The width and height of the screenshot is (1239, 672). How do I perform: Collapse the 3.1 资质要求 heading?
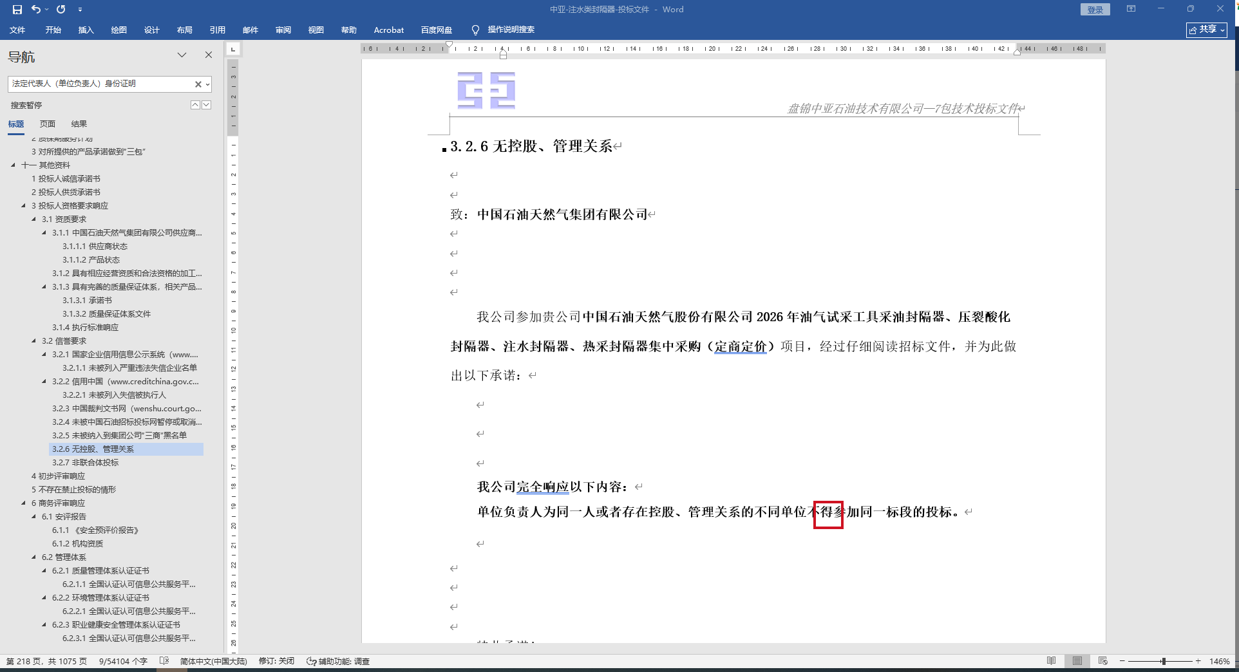pos(33,219)
